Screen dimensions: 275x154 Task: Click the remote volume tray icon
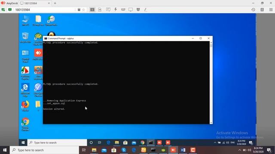(x=228, y=142)
